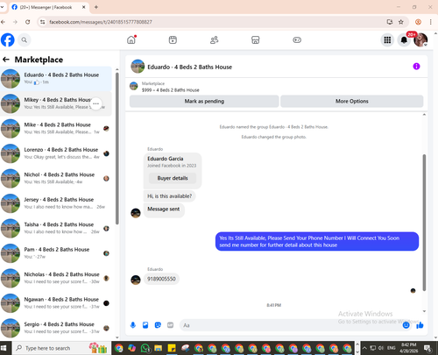The height and width of the screenshot is (355, 438).
Task: Open emoji picker in message box
Action: point(406,325)
